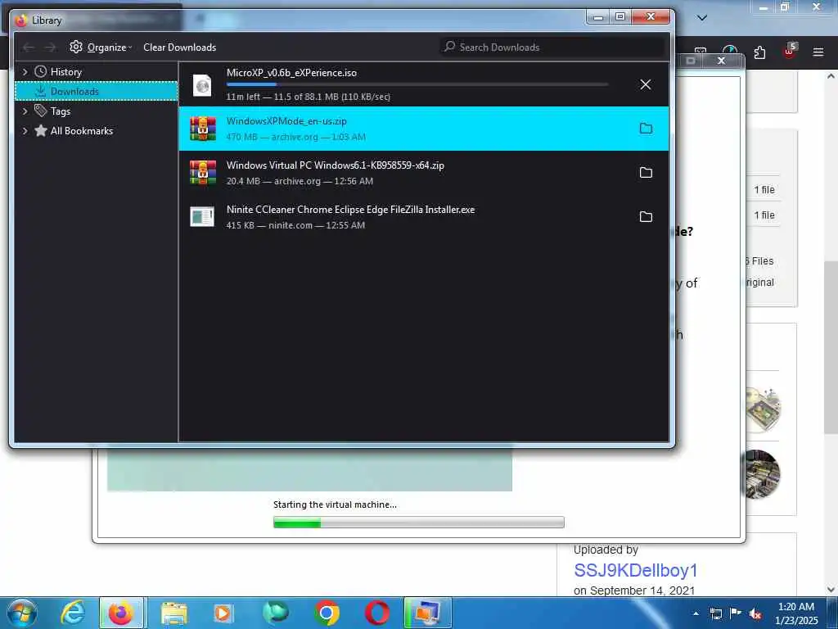Click the virtual machine startup progress bar
Screen dimensions: 838x629
[x=418, y=522]
